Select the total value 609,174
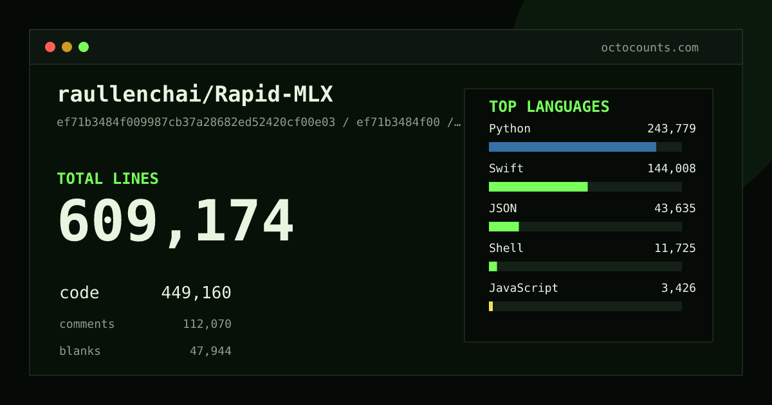This screenshot has height=405, width=772. (x=176, y=221)
